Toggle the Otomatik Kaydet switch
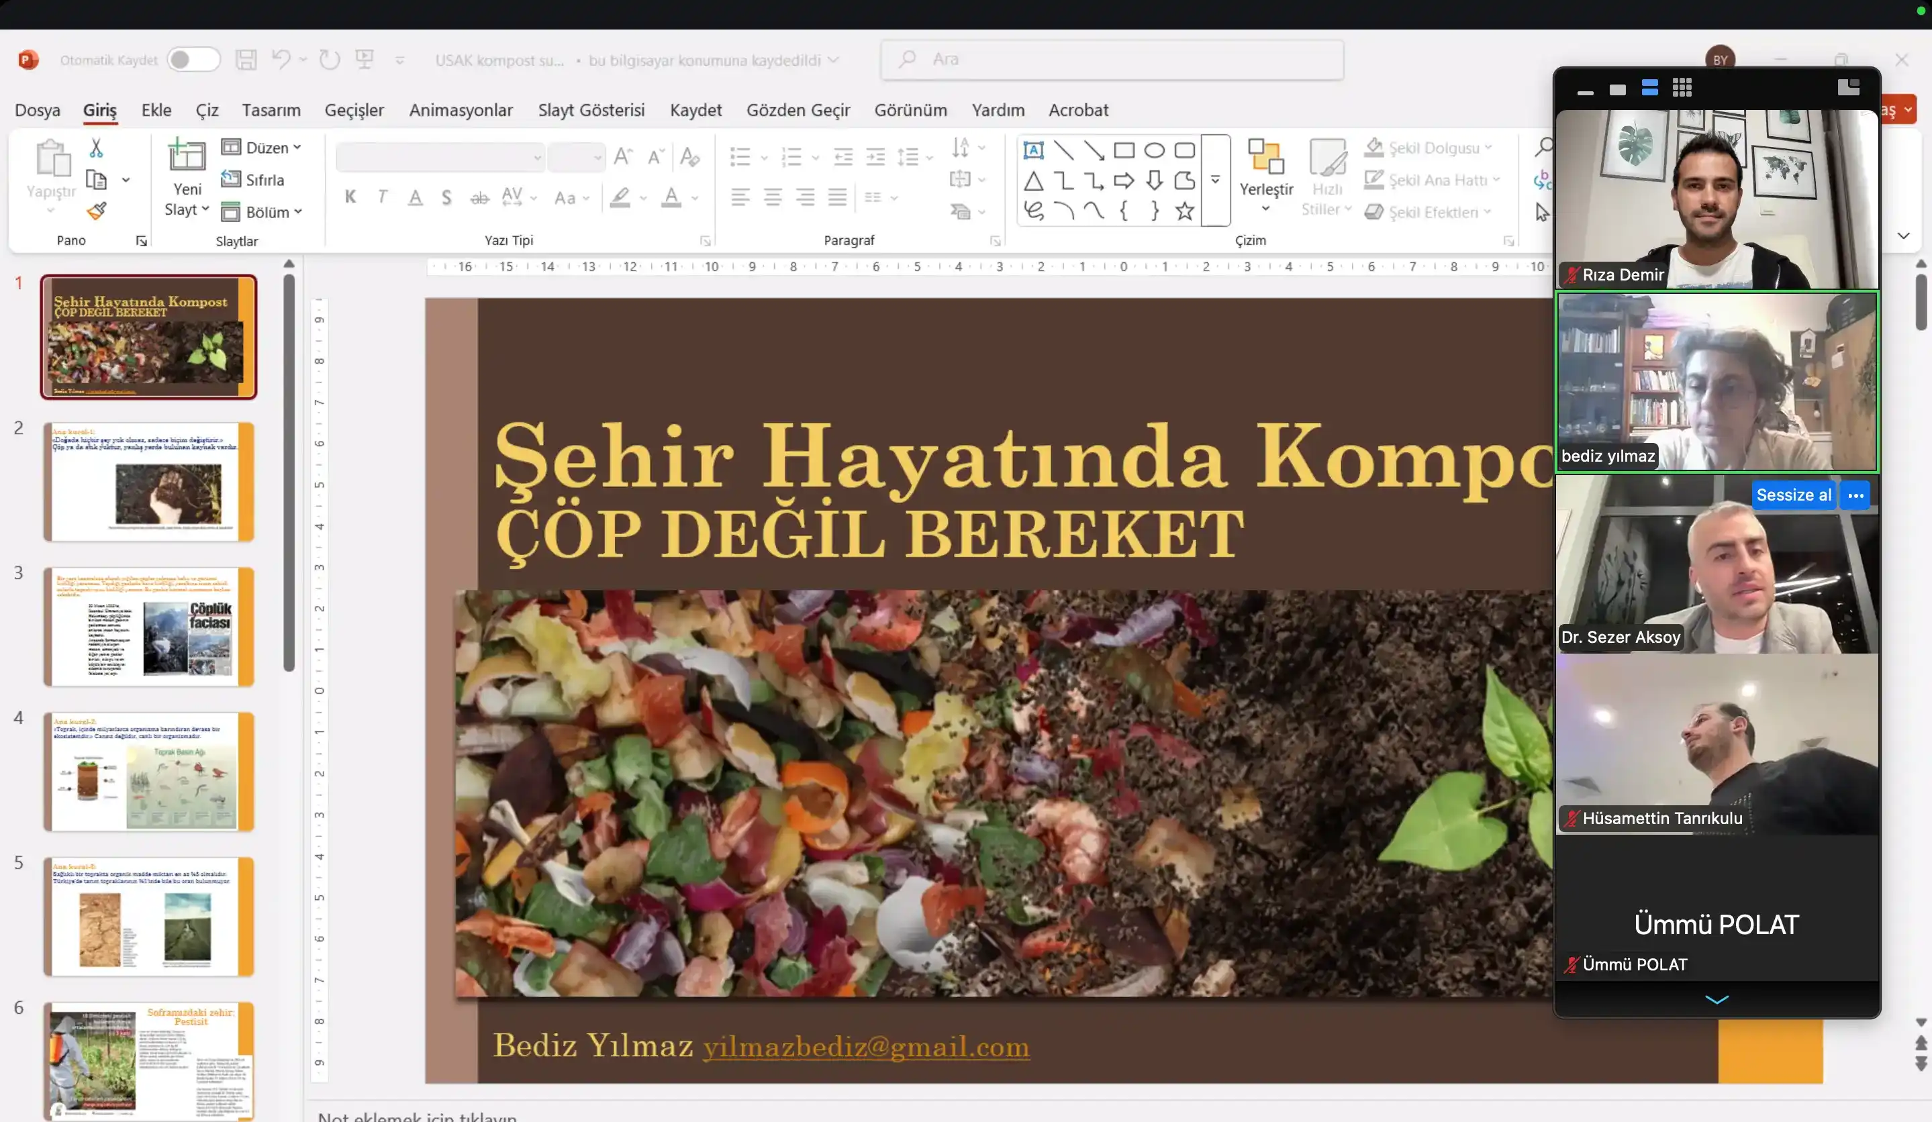 coord(193,59)
